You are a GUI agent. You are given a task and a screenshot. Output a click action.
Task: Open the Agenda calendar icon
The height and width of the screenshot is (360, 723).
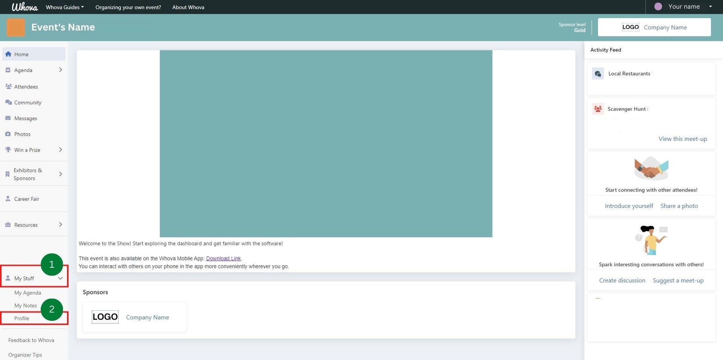point(8,70)
